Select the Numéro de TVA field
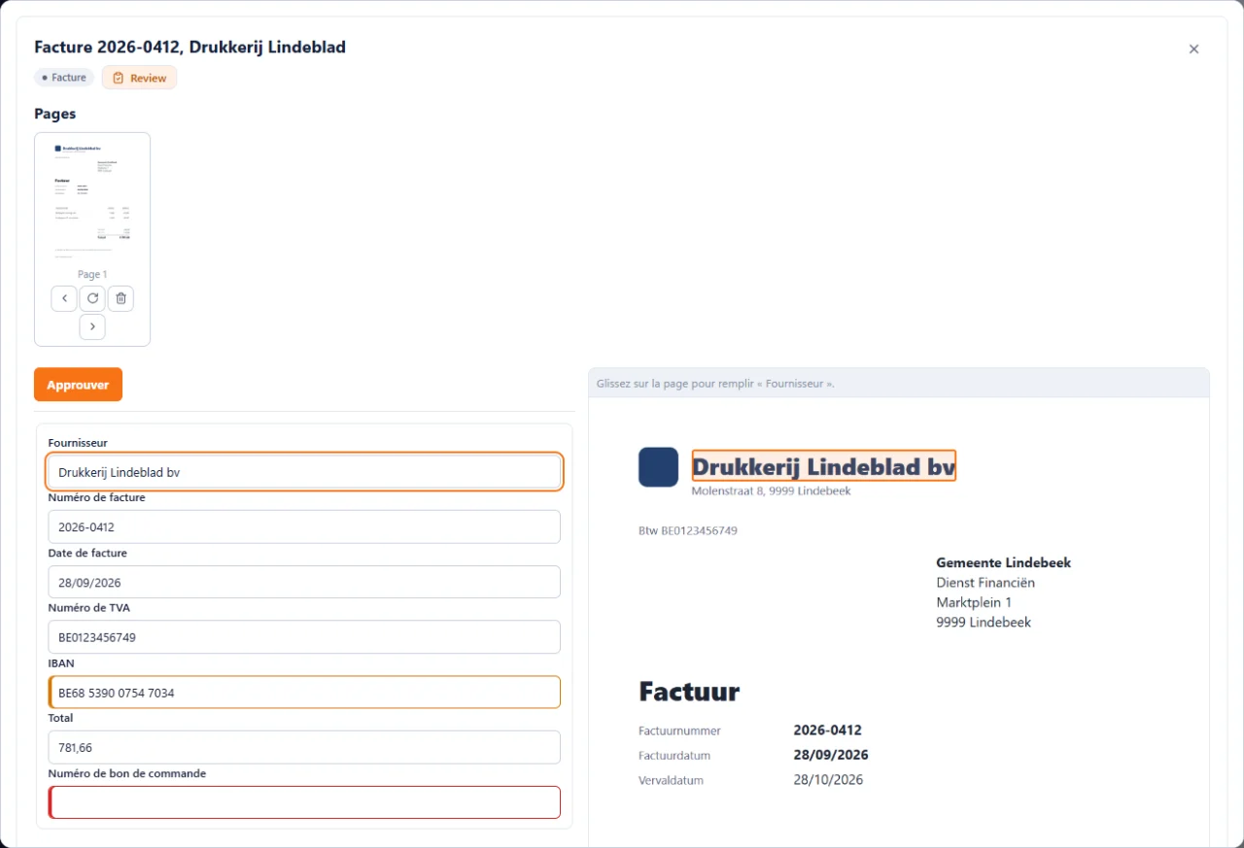Viewport: 1244px width, 848px height. (304, 637)
